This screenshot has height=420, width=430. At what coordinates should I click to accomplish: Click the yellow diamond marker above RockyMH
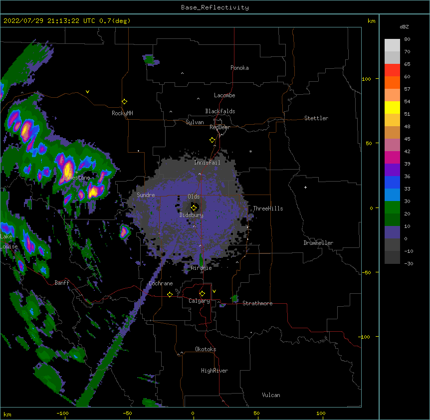[124, 102]
